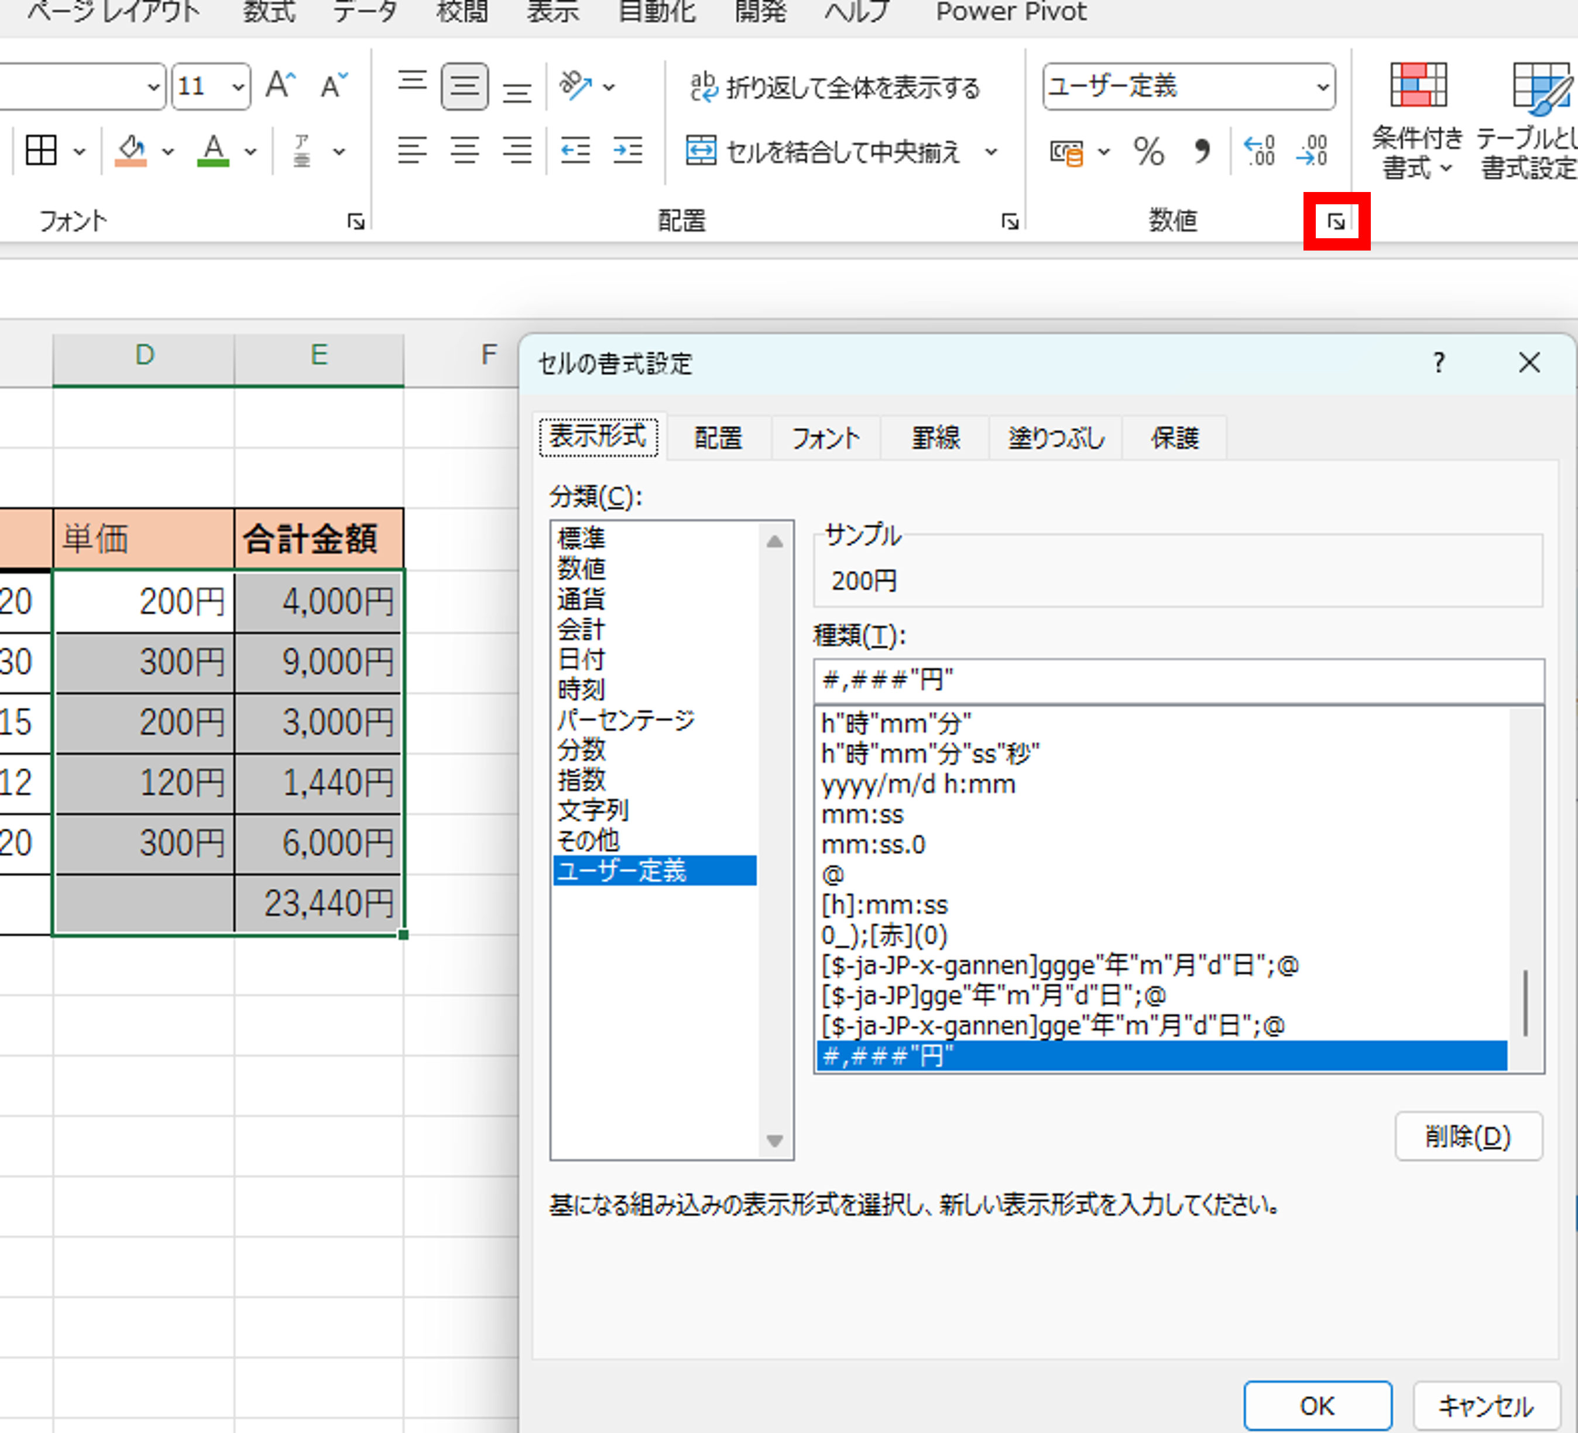Click the 種類 format code input field

tap(1179, 680)
